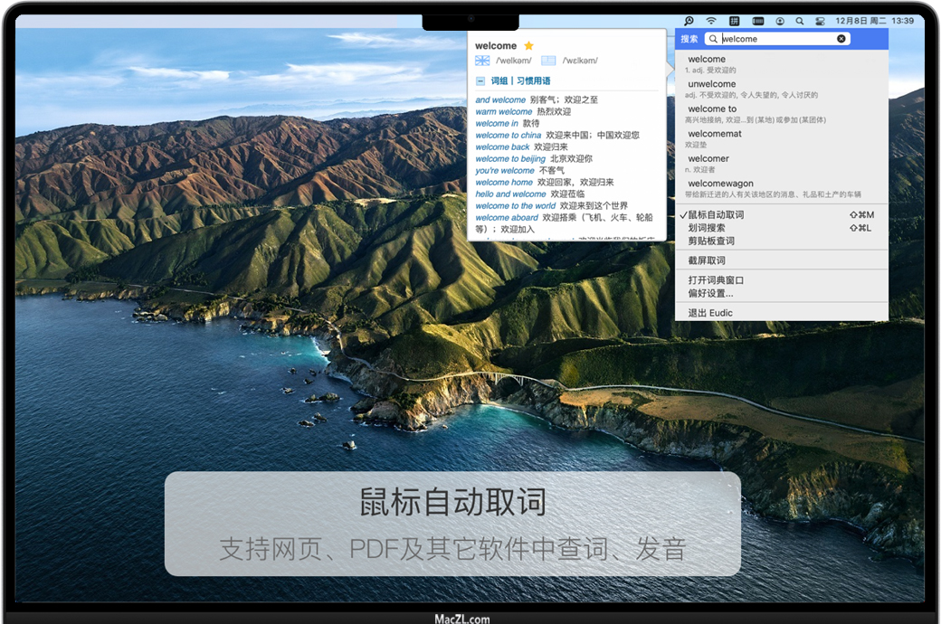The image size is (941, 624).
Task: Enable the 划词搜索 option
Action: (707, 228)
